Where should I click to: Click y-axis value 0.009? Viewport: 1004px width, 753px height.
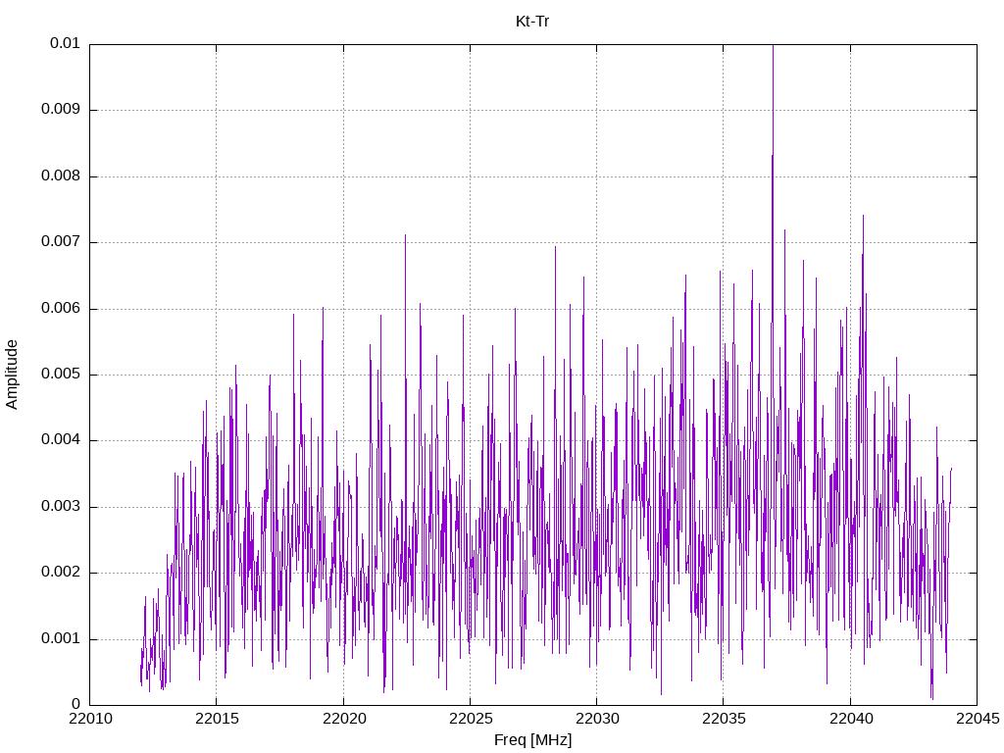click(x=61, y=110)
